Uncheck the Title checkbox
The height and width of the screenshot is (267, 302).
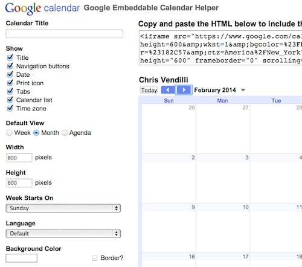coord(10,57)
